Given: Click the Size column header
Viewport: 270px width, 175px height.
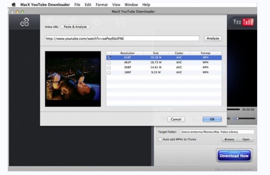Looking at the screenshot, I should pyautogui.click(x=156, y=53).
